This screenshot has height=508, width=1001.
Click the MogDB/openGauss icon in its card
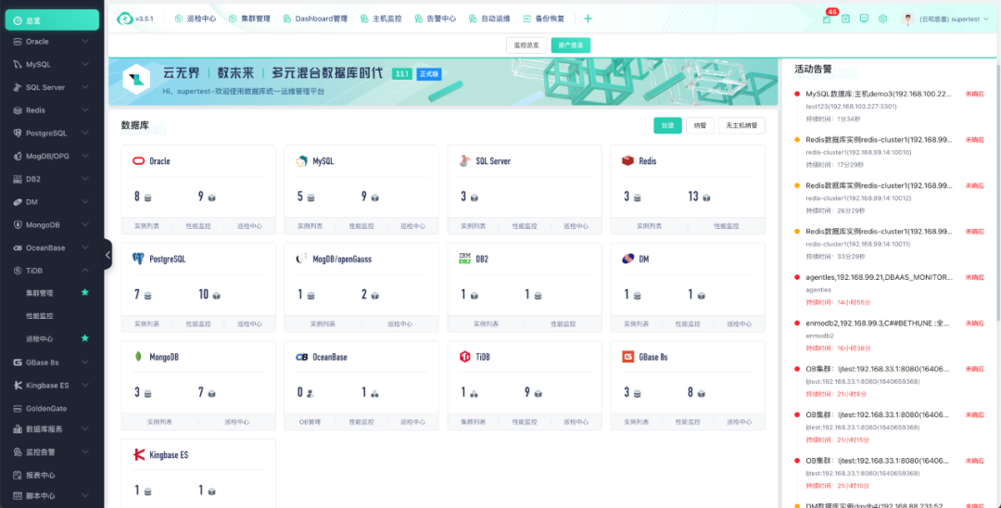click(x=301, y=259)
